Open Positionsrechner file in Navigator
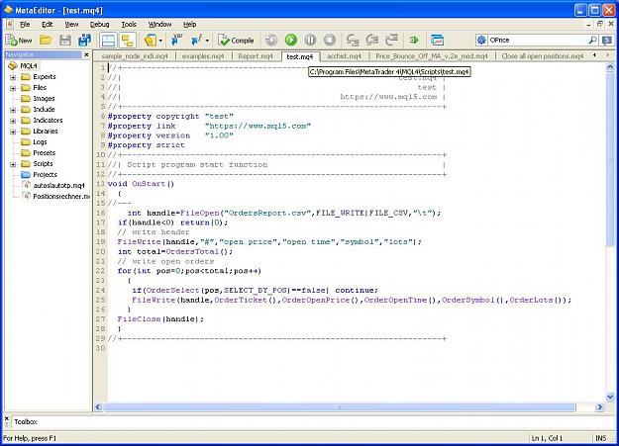 (61, 197)
